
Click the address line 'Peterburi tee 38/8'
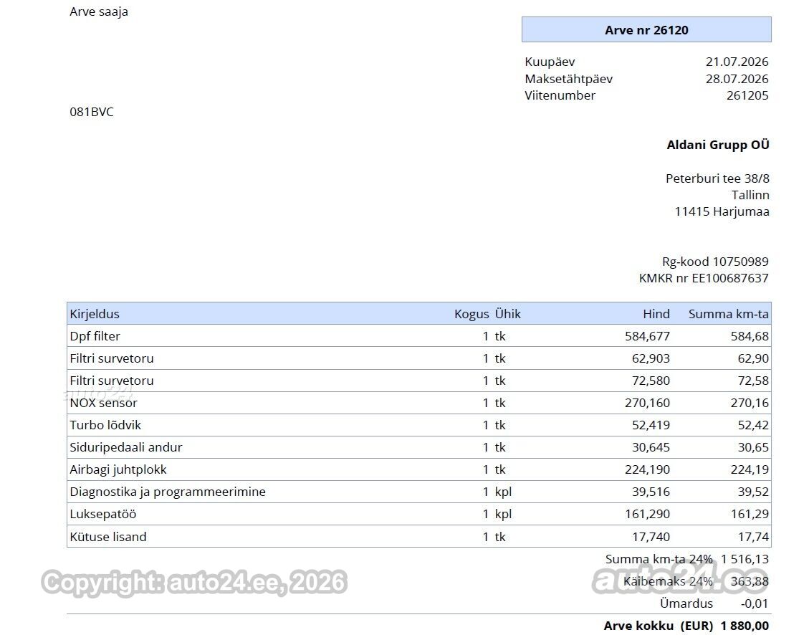[717, 178]
